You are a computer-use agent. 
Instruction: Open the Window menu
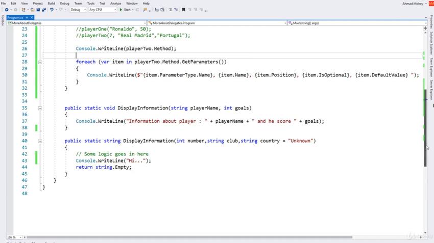pos(132,4)
